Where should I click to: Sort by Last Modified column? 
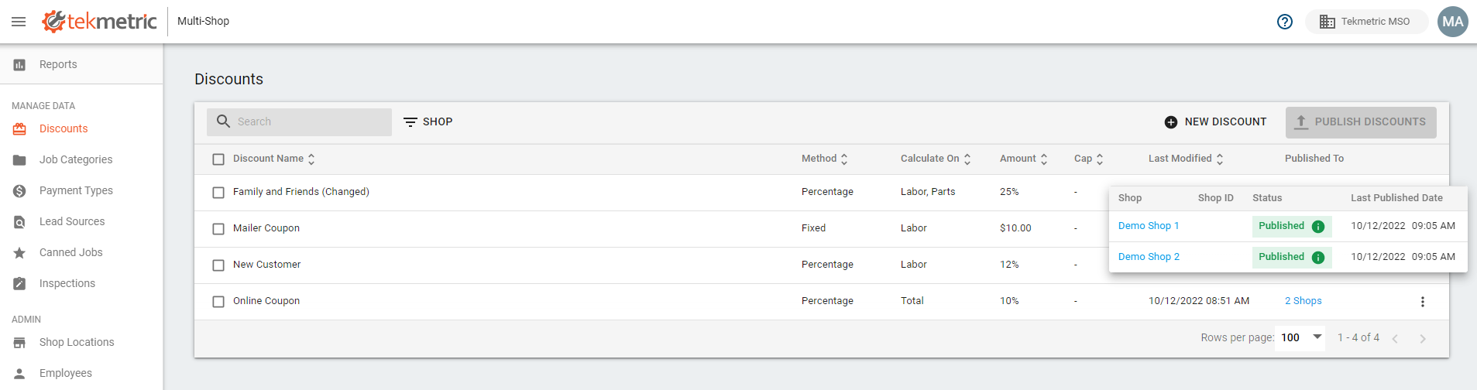point(1186,159)
